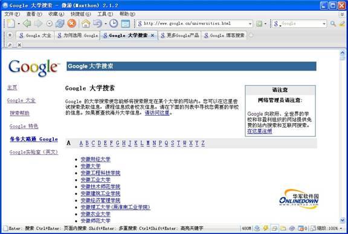The height and width of the screenshot is (234, 348).
Task: Click the 480M memory status text
Action: click(246, 228)
